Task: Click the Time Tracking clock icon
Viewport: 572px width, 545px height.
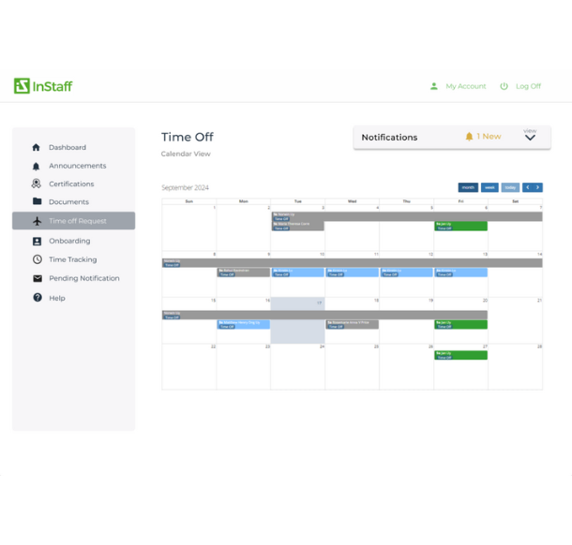Action: click(37, 259)
